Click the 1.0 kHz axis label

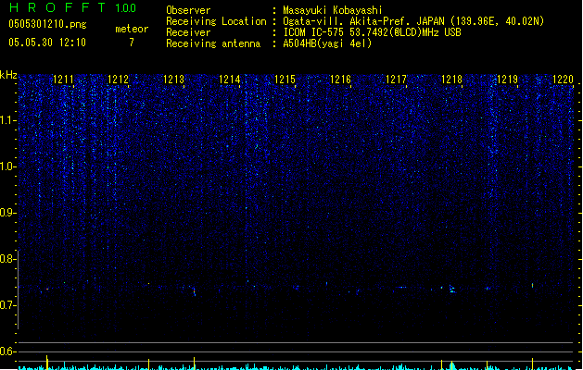pyautogui.click(x=8, y=166)
